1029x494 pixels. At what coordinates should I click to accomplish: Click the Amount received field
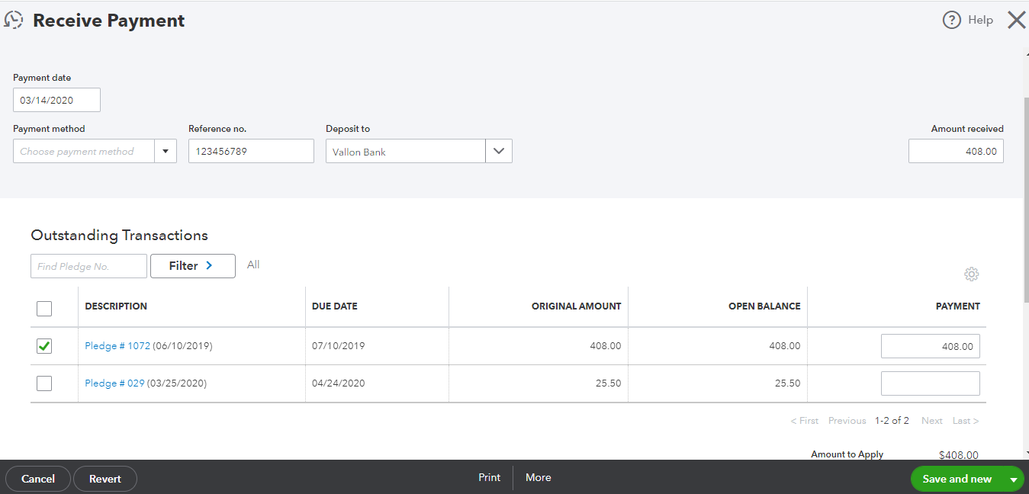pos(956,151)
